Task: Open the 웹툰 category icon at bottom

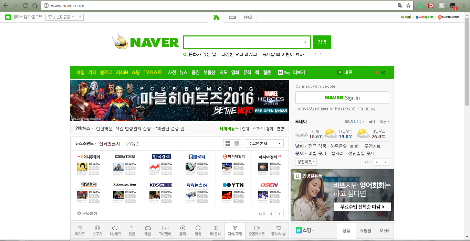Action: click(132, 230)
